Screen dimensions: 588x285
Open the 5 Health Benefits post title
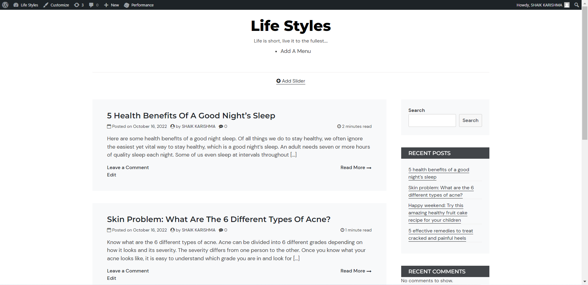pyautogui.click(x=191, y=116)
